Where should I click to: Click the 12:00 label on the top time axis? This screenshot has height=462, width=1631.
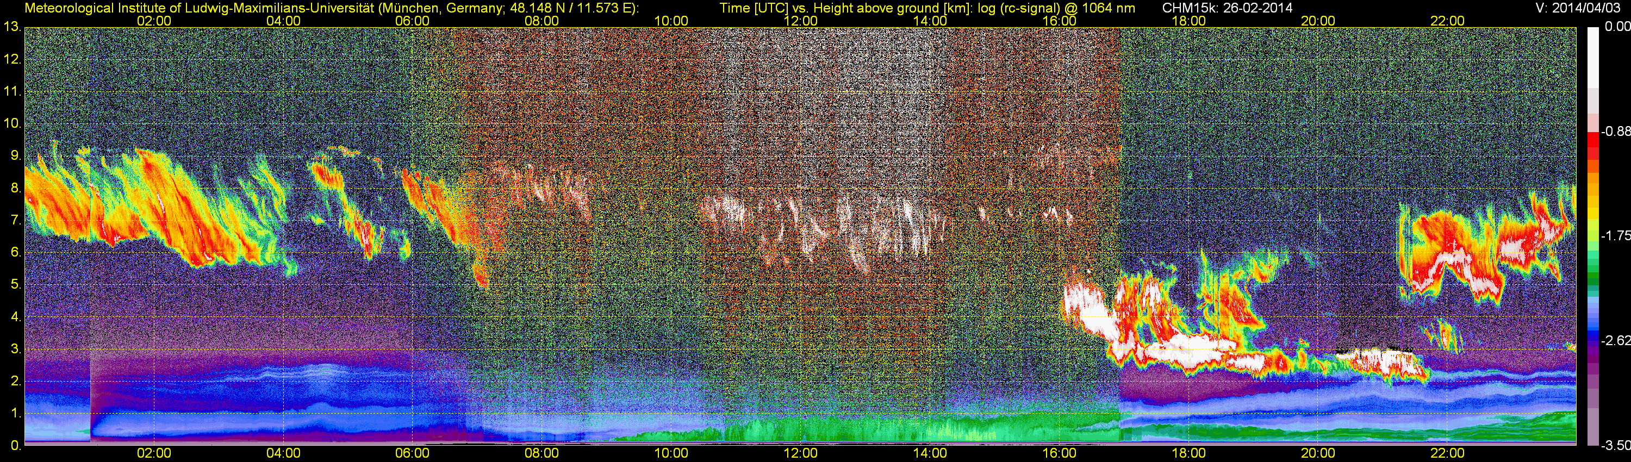coord(800,21)
